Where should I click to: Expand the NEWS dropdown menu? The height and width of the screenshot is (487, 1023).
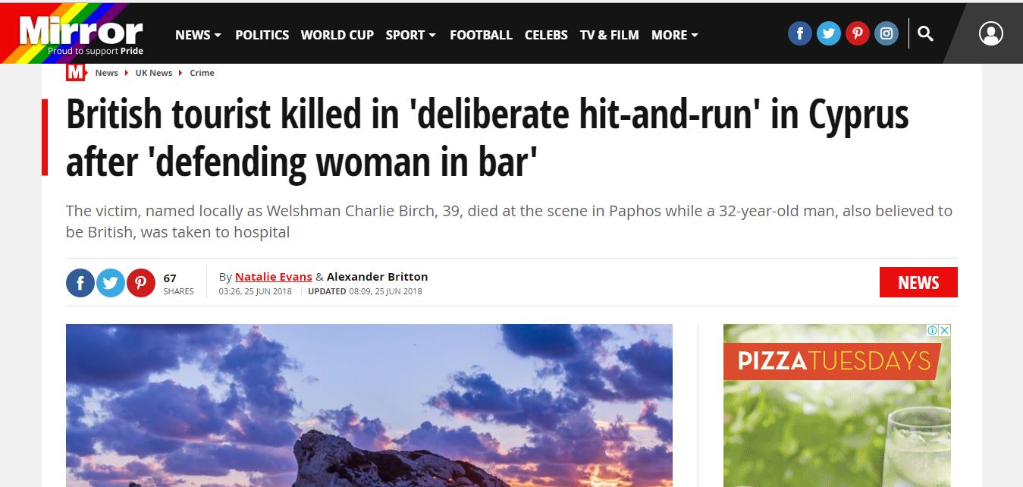point(198,35)
